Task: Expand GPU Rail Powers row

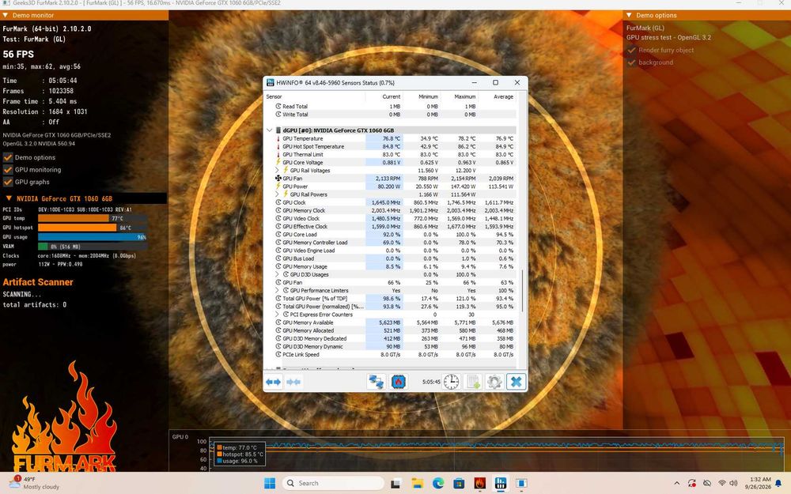Action: coord(277,194)
